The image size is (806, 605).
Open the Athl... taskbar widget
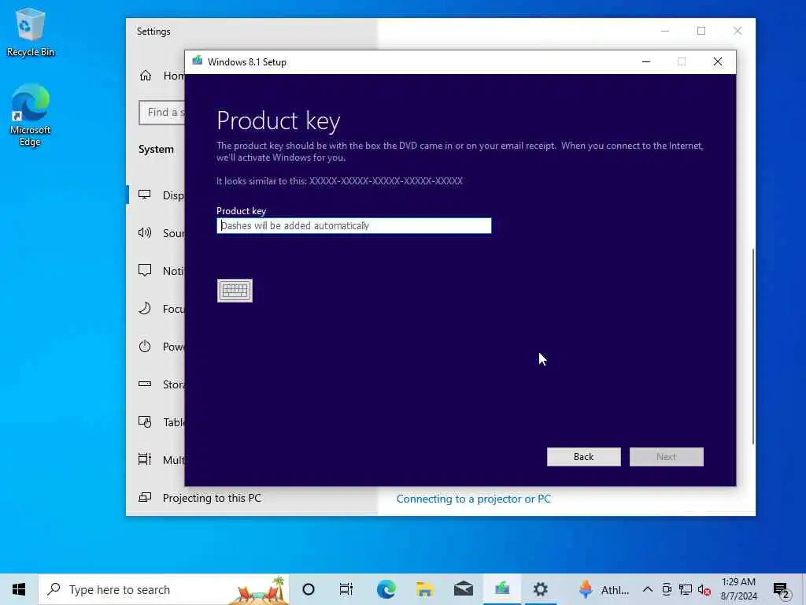(604, 589)
